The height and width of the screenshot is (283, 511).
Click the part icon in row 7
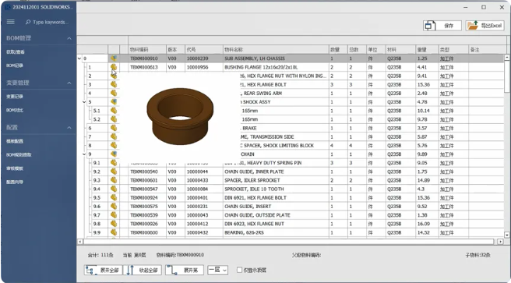114,136
